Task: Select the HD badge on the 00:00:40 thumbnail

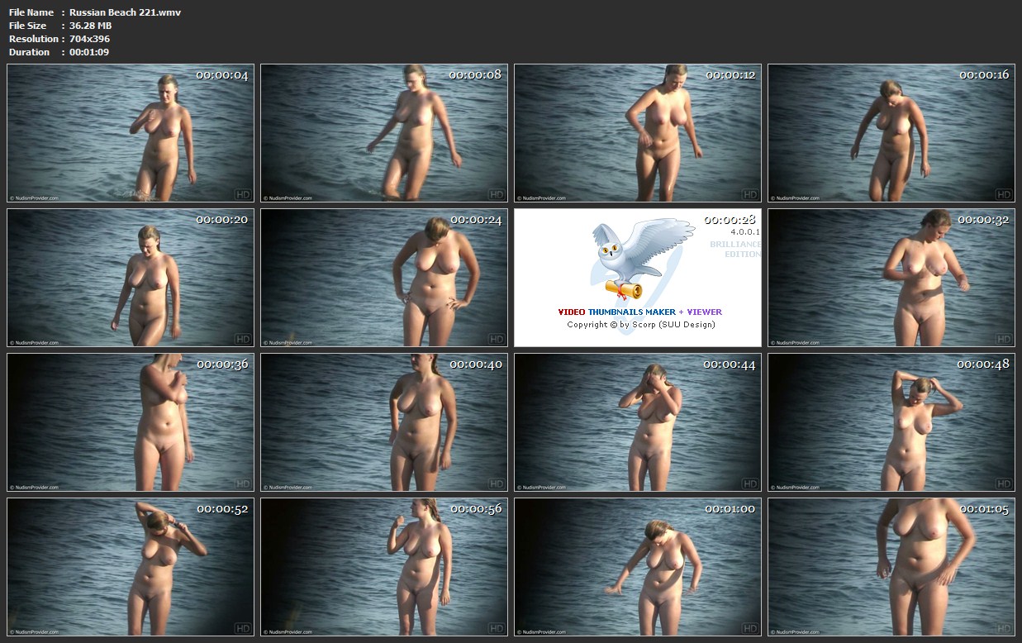Action: tap(496, 483)
